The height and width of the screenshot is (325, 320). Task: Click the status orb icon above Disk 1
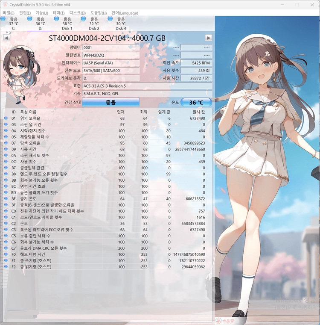tap(56, 19)
